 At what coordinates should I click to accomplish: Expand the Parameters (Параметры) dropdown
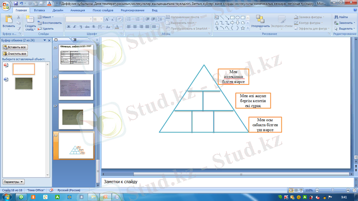(13, 182)
